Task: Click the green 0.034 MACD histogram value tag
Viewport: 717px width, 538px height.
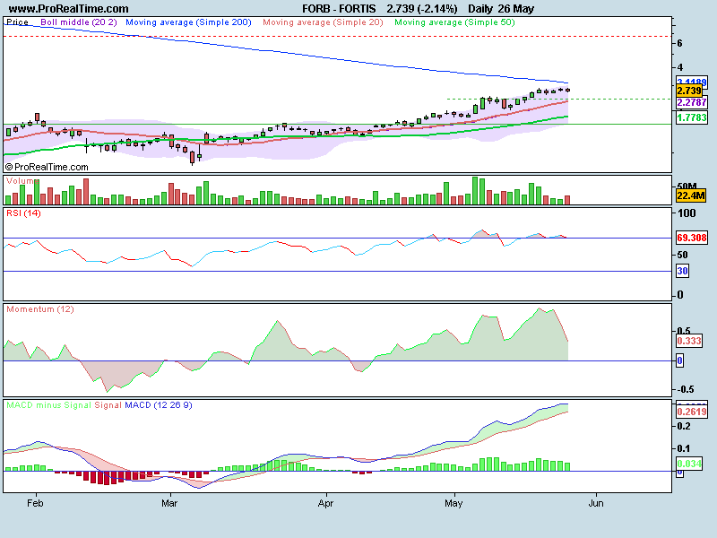Action: pyautogui.click(x=689, y=464)
